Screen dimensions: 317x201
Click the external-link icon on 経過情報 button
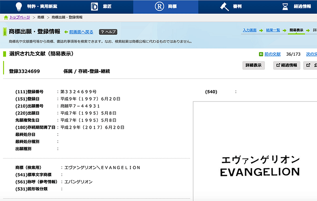coord(278,65)
